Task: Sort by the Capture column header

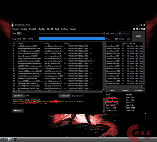Action: 131,43
